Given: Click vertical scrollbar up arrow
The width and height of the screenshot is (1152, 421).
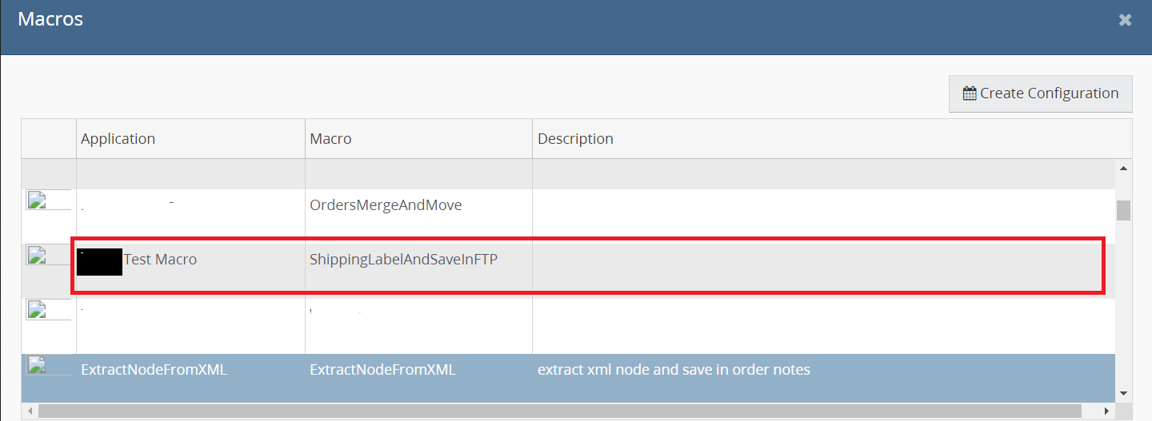Looking at the screenshot, I should pyautogui.click(x=1123, y=169).
